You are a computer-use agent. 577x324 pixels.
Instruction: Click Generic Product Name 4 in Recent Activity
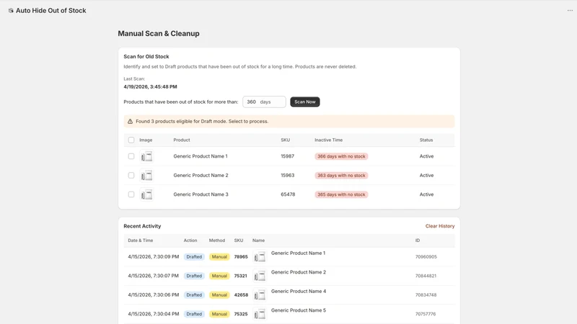point(299,292)
